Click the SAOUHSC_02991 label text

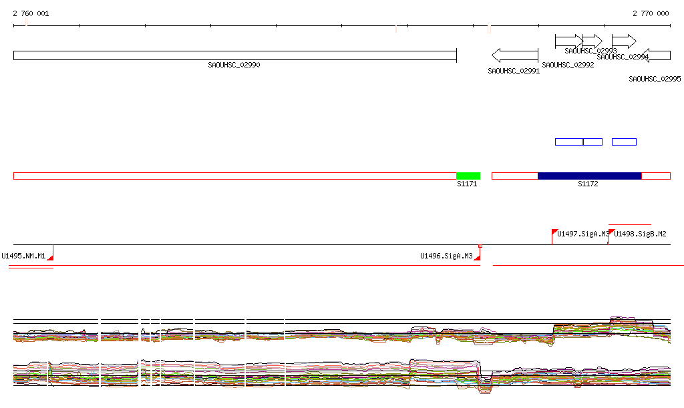pos(514,71)
